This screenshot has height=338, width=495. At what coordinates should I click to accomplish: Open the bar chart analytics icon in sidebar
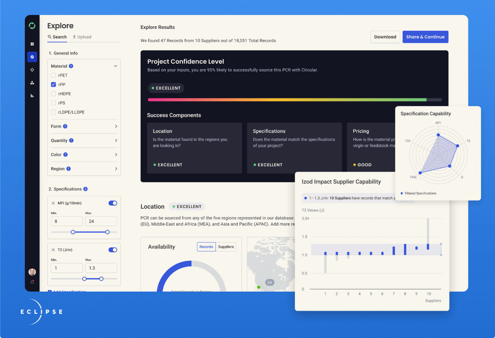32,95
